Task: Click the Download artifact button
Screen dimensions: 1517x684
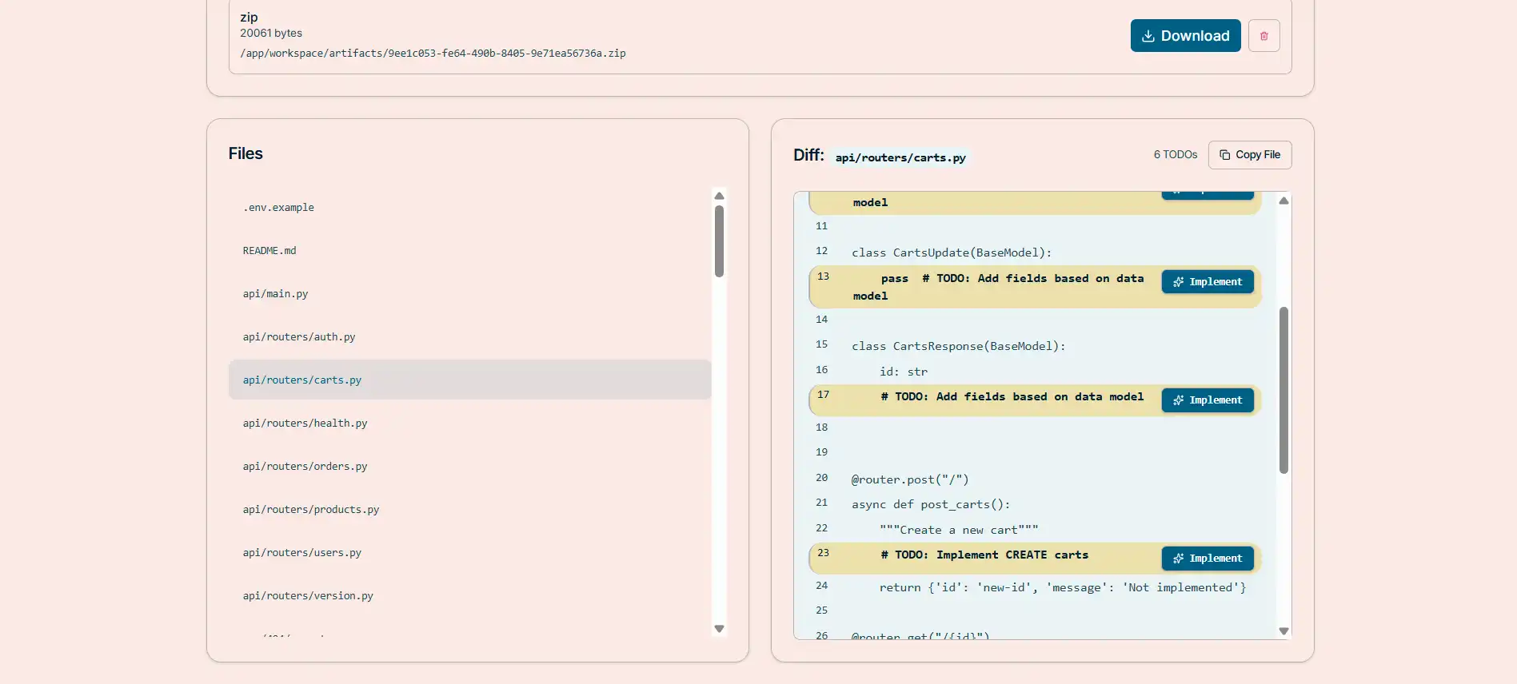Action: (x=1185, y=36)
